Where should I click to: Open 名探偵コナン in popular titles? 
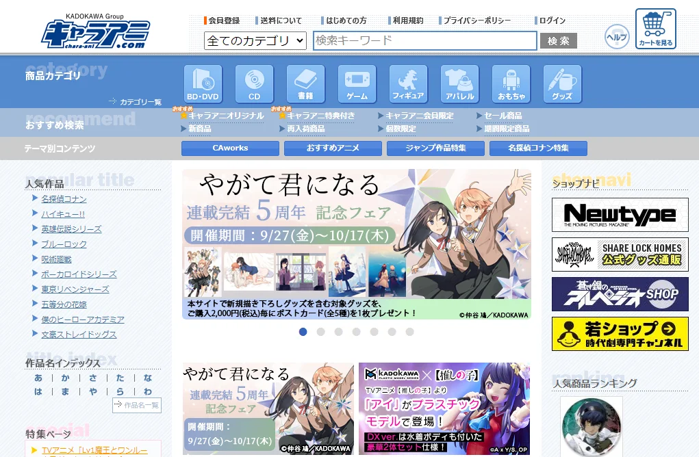[x=64, y=199]
